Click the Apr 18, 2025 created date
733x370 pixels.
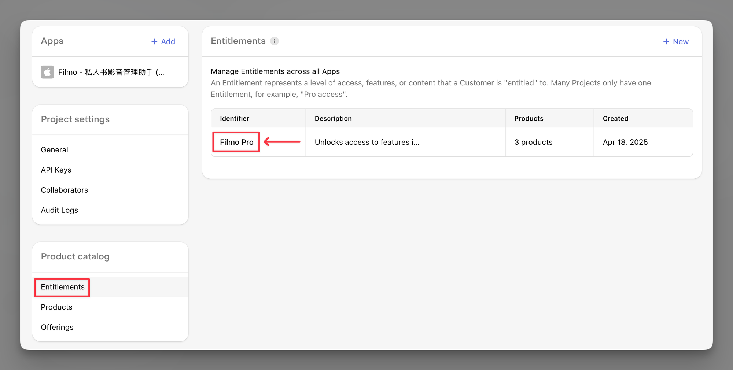(625, 142)
